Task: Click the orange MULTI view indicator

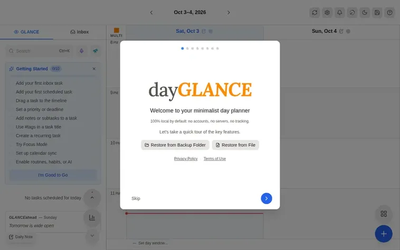Action: pyautogui.click(x=116, y=32)
